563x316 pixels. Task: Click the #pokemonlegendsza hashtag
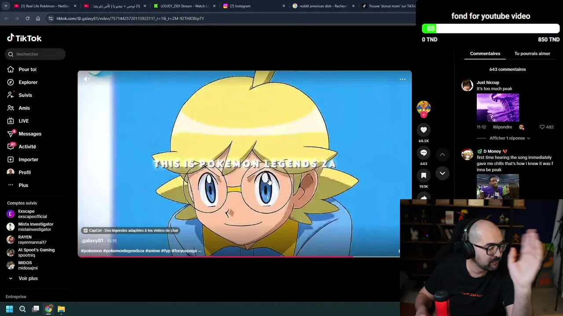coord(124,251)
